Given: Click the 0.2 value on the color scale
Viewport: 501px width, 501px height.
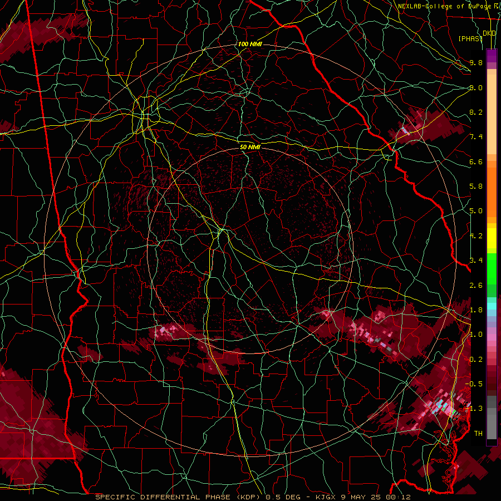Looking at the screenshot, I should click(476, 360).
